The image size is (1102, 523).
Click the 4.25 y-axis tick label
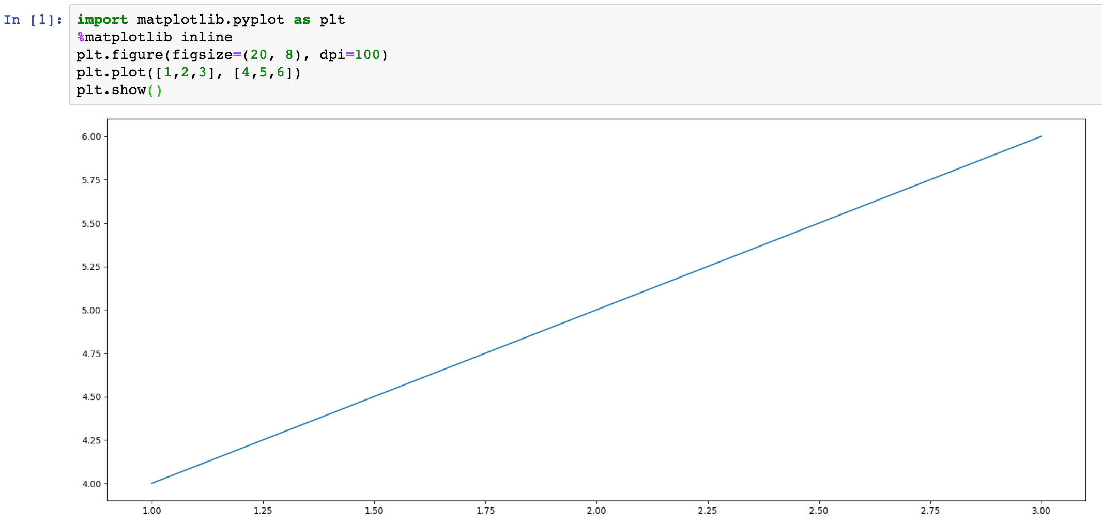[x=91, y=440]
